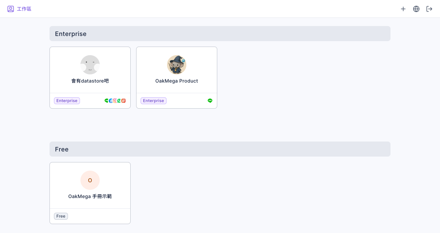Image resolution: width=440 pixels, height=233 pixels.
Task: Click the Free badge on 手冊示範 card
Action: tap(61, 216)
